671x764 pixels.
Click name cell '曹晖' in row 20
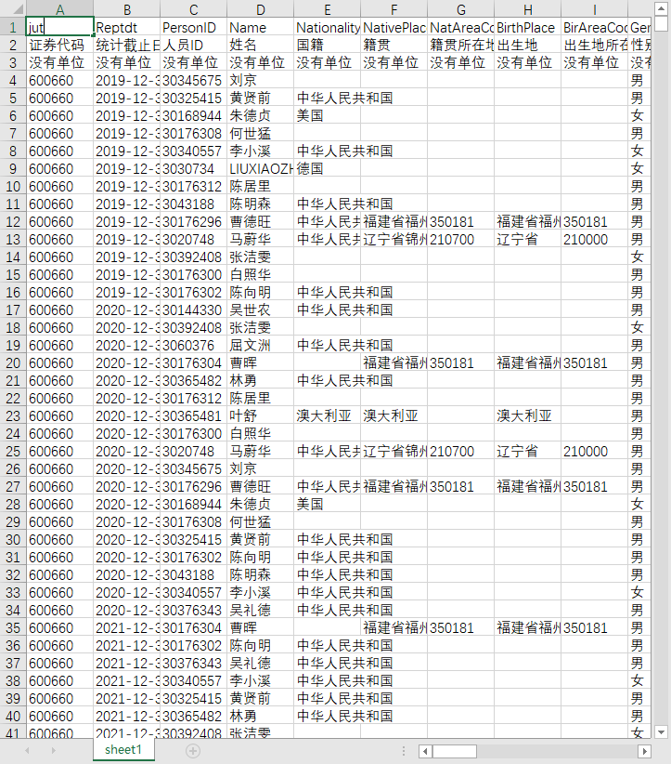point(260,363)
